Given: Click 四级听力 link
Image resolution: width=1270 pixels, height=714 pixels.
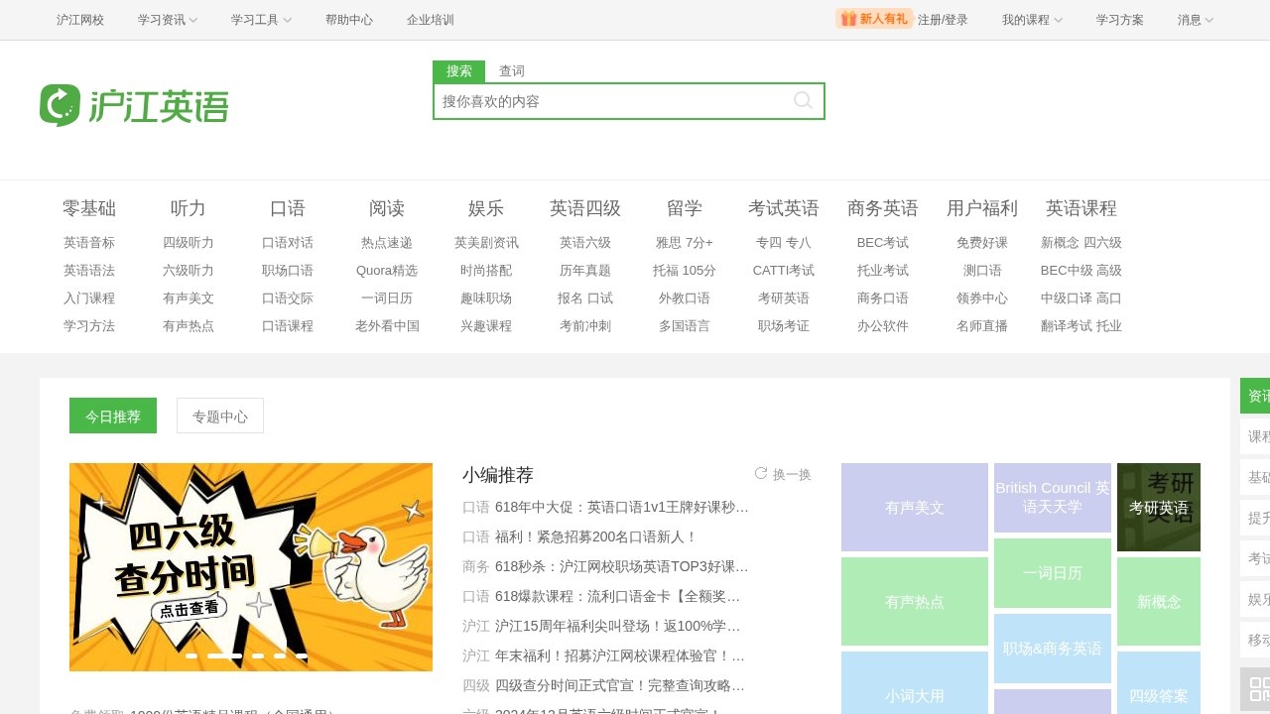Looking at the screenshot, I should point(189,242).
